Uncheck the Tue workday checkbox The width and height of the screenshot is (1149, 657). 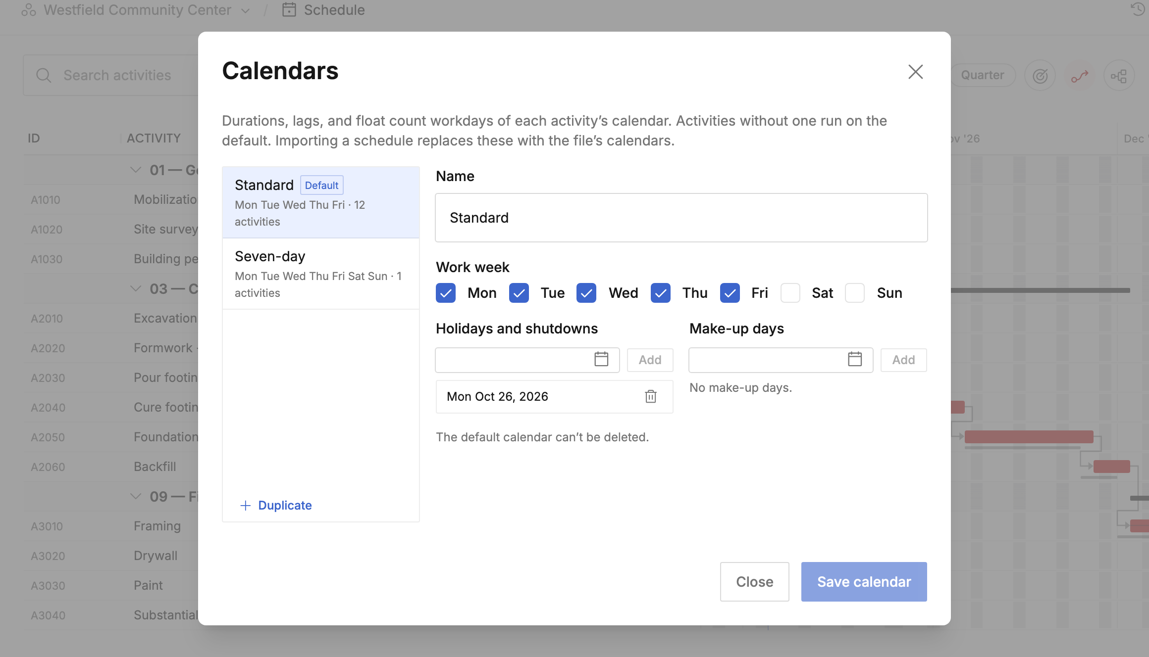tap(519, 293)
